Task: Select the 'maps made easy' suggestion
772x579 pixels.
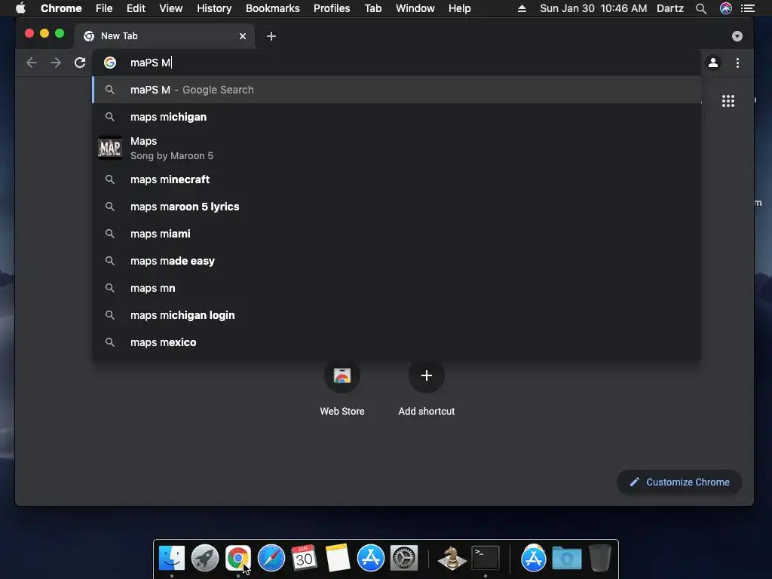Action: tap(397, 260)
